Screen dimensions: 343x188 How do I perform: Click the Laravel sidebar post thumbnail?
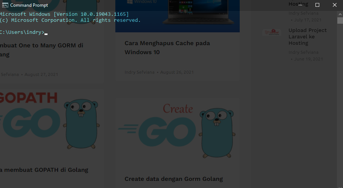[272, 33]
